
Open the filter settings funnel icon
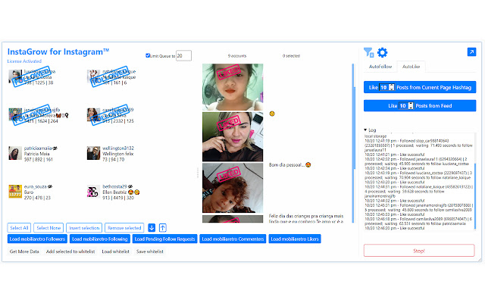click(368, 52)
